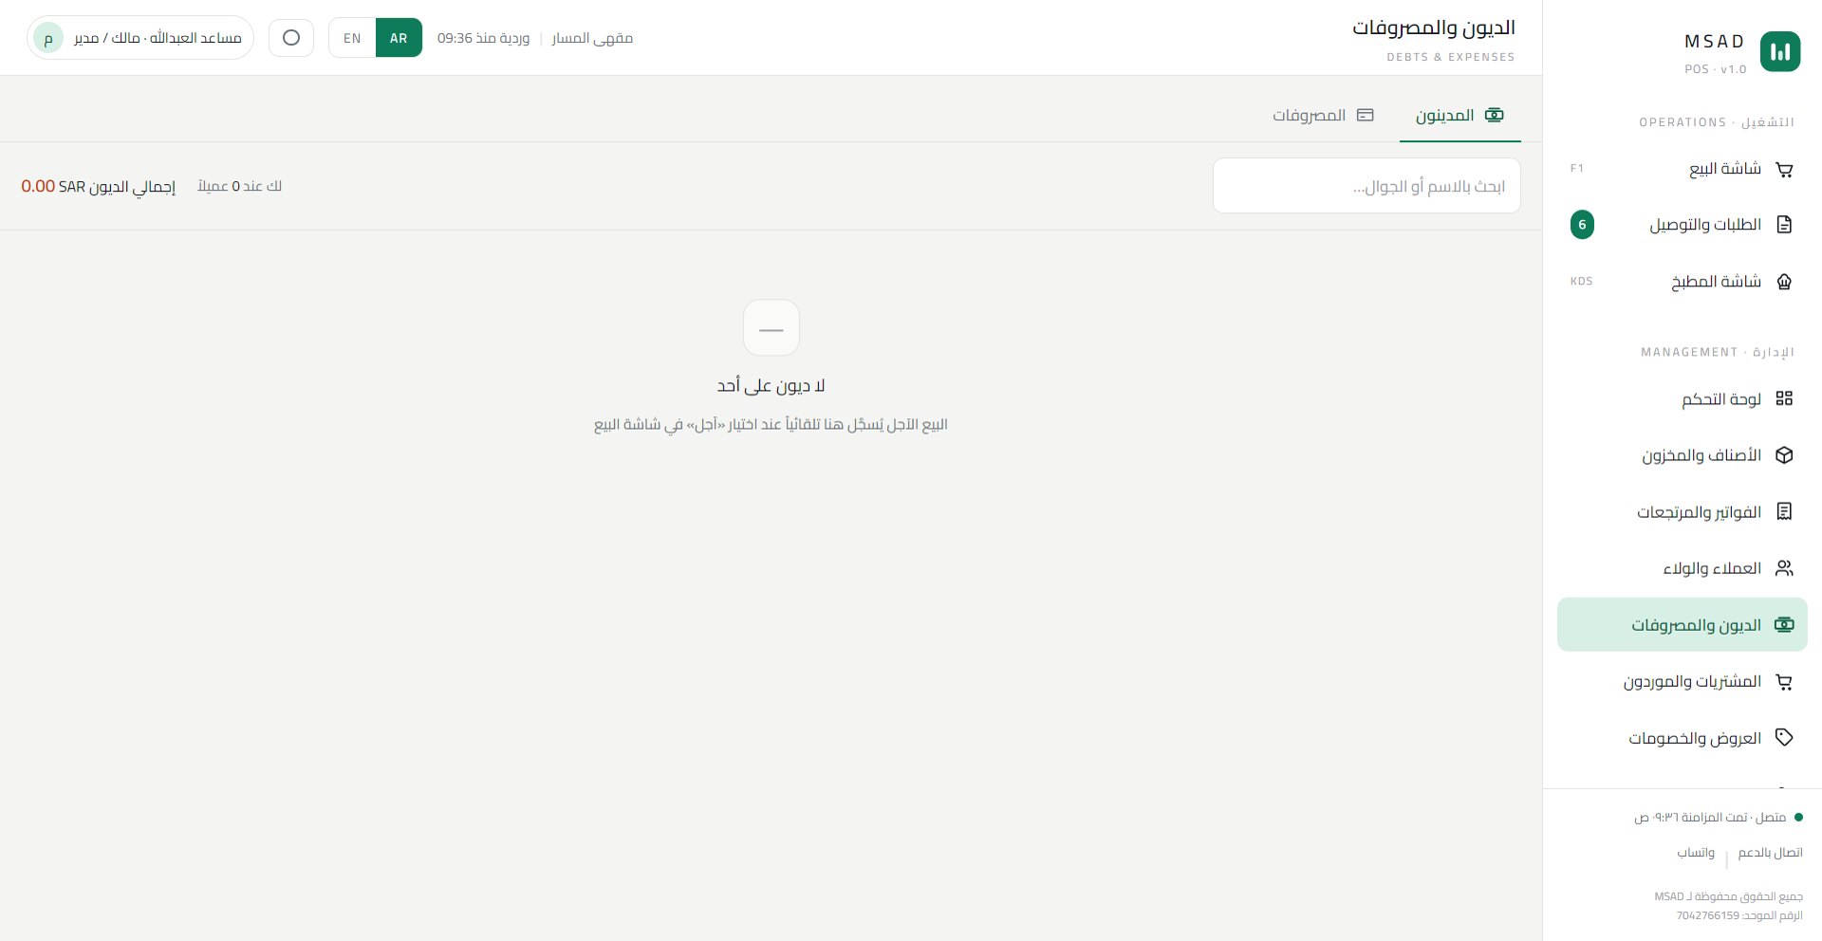
Task: Open the sales screen cart icon
Action: click(1784, 169)
